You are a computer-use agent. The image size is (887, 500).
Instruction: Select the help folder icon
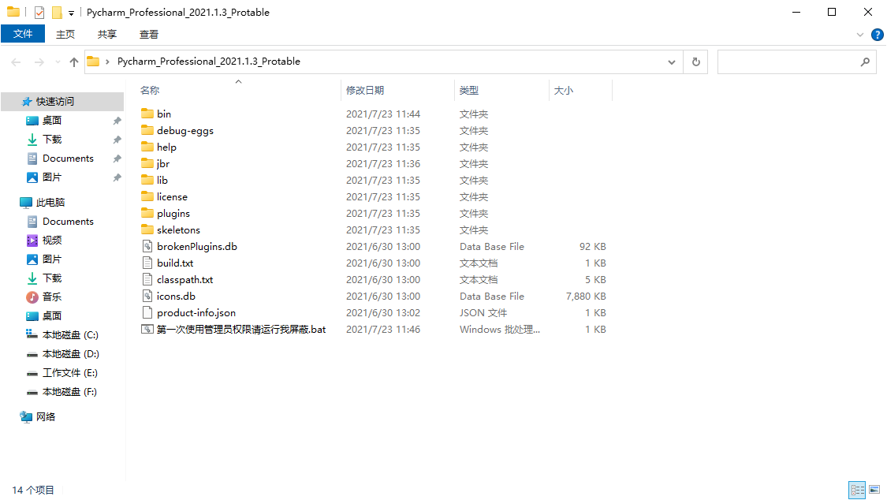[147, 147]
